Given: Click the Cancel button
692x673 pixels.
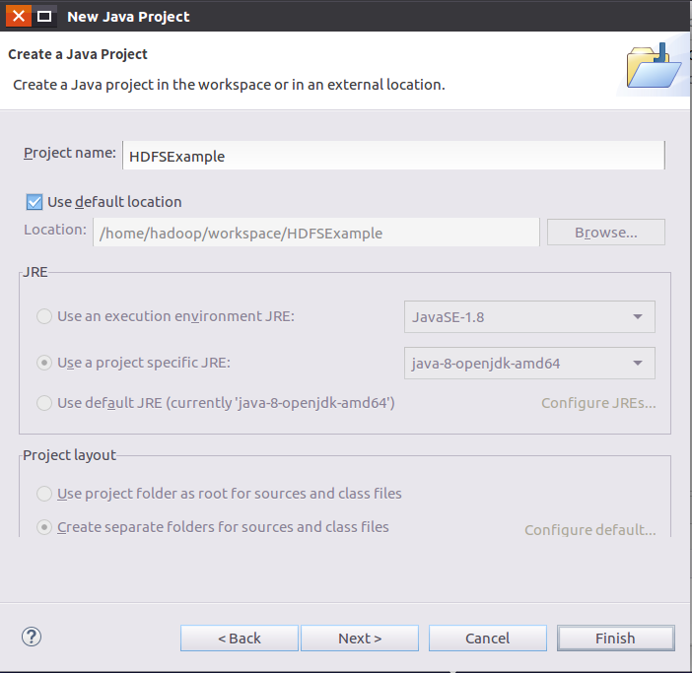Looking at the screenshot, I should coord(487,639).
